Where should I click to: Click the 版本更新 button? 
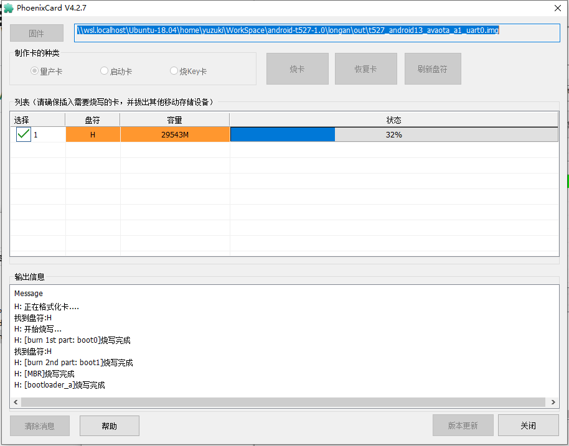pyautogui.click(x=463, y=425)
